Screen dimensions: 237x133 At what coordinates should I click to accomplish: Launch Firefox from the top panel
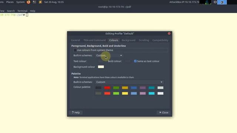[29, 2]
